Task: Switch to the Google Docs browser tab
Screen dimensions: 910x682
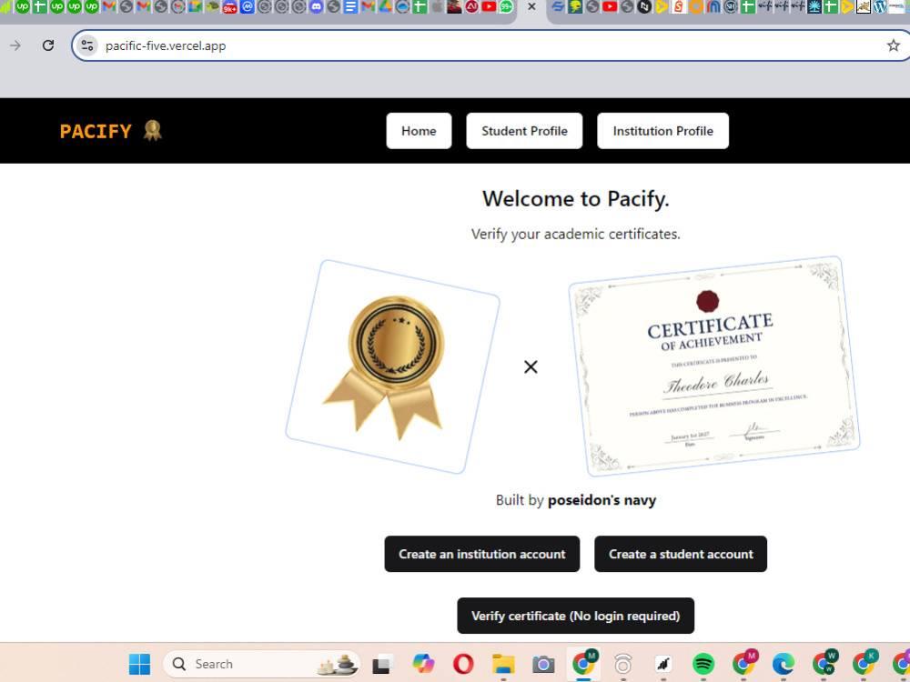Action: coord(350,6)
